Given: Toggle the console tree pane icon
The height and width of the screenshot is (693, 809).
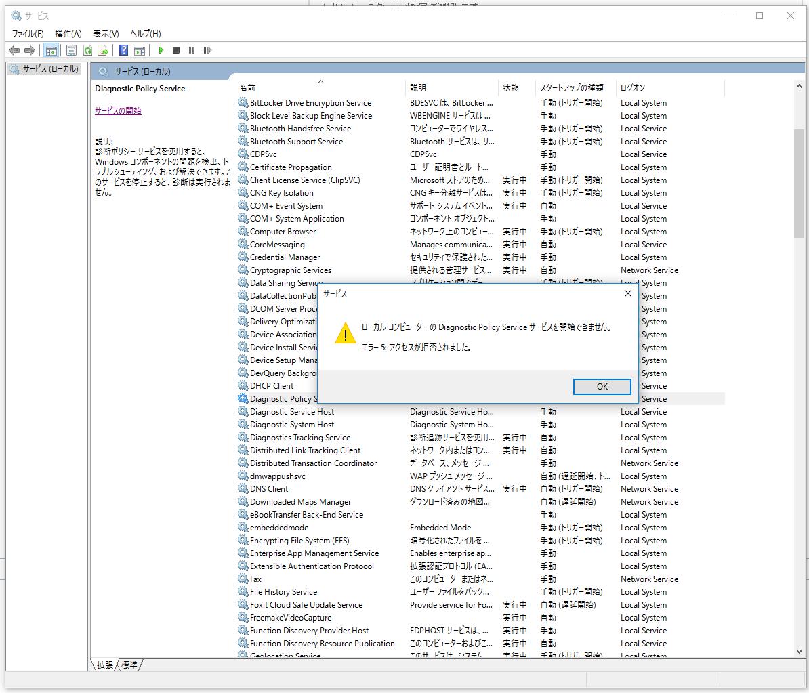Looking at the screenshot, I should click(51, 50).
